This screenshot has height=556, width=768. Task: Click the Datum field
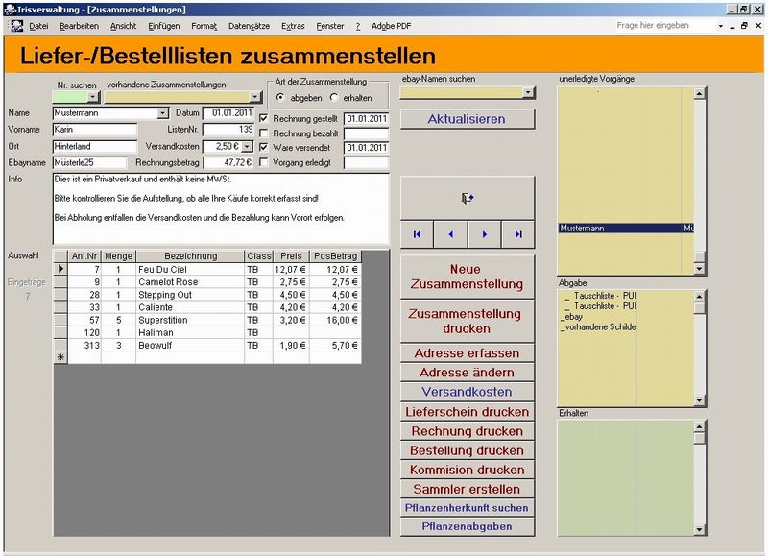(228, 113)
